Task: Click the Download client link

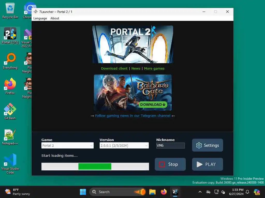Action: pos(114,69)
